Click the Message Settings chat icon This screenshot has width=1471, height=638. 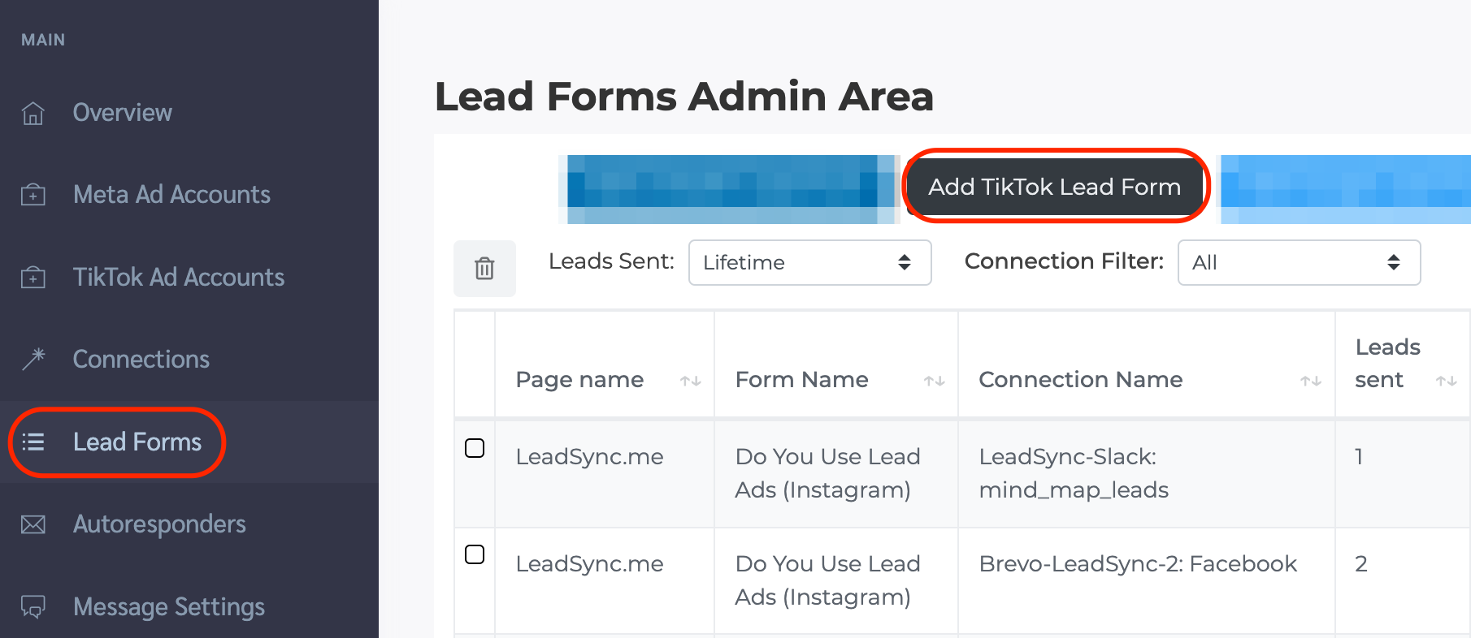click(33, 606)
